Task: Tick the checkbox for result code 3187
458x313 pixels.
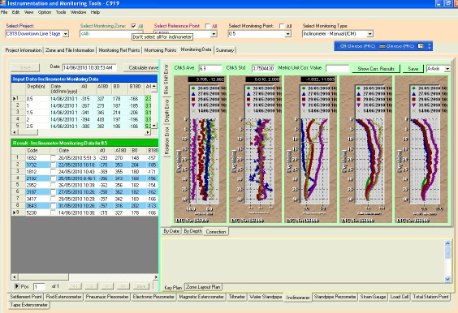Action: (x=53, y=192)
